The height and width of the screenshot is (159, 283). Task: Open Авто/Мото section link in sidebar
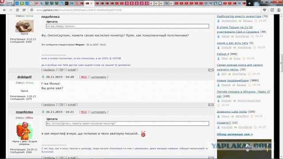[242, 116]
